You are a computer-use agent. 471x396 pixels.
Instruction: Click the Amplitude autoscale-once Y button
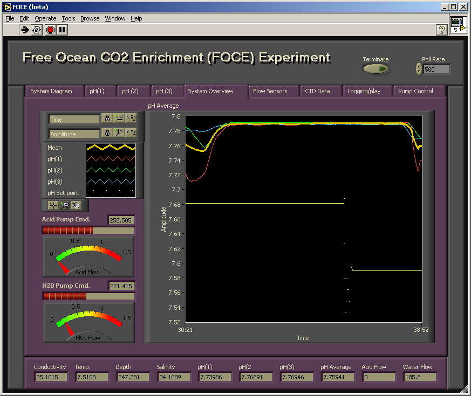tap(119, 133)
